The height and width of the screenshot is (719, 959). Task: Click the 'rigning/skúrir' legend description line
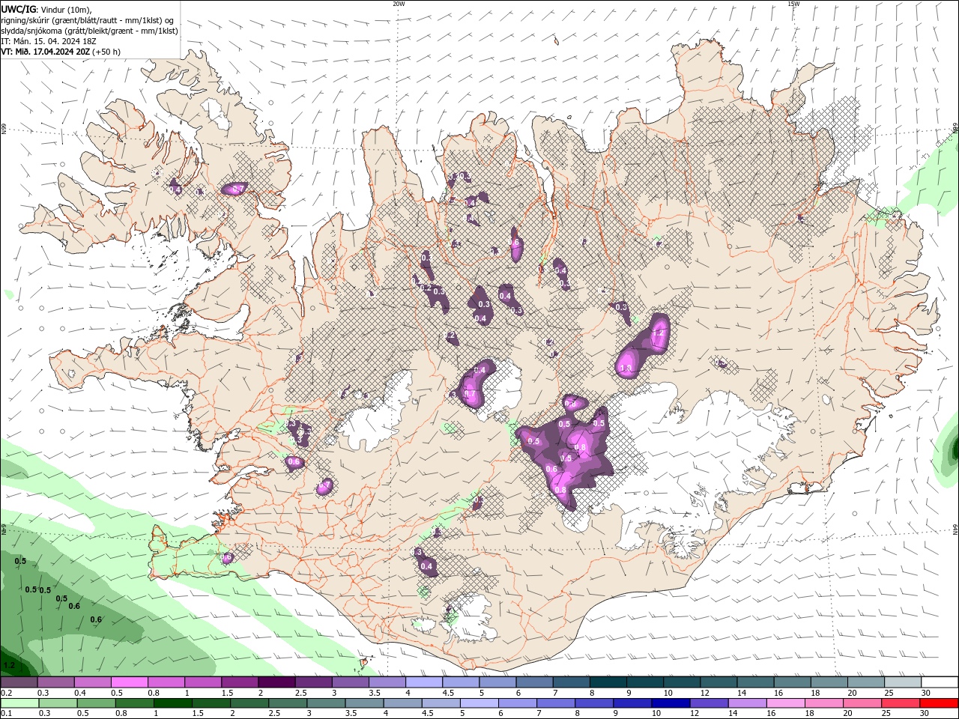(x=87, y=20)
